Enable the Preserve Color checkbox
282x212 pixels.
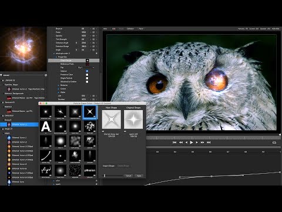pos(87,75)
